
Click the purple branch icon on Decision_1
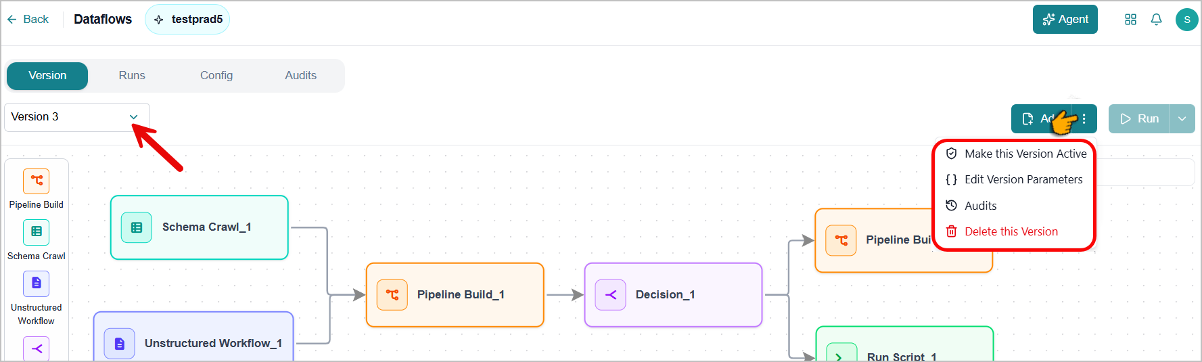click(611, 295)
